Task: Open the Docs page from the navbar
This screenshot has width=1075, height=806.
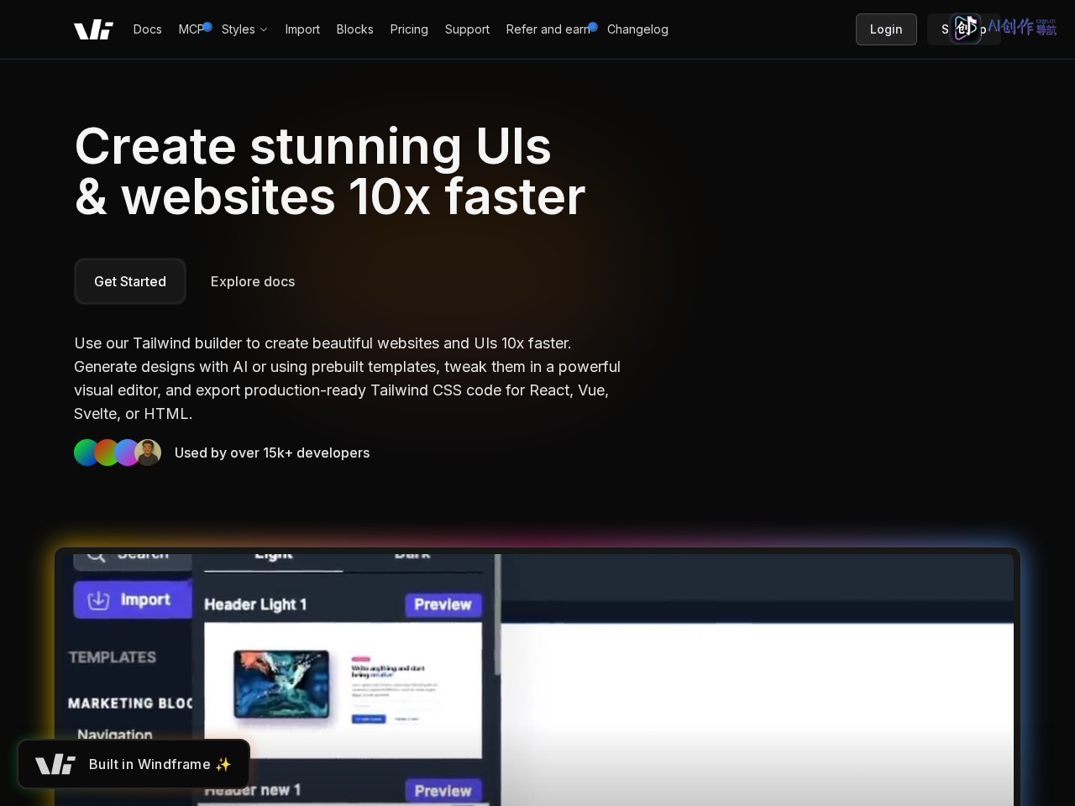Action: tap(147, 29)
